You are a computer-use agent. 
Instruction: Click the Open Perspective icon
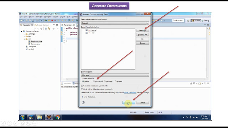(x=188, y=21)
